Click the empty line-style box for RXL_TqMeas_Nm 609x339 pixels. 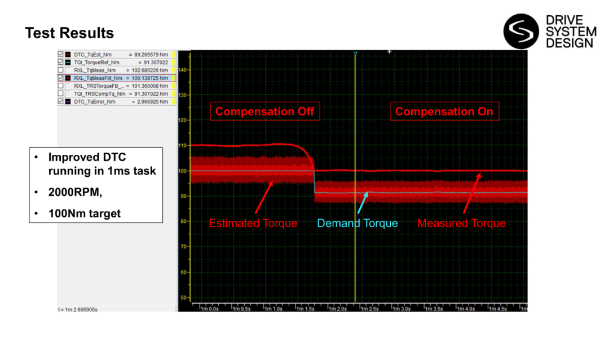coord(68,70)
